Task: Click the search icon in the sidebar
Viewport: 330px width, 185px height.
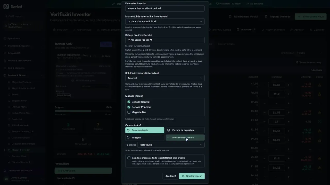Action: [6, 16]
